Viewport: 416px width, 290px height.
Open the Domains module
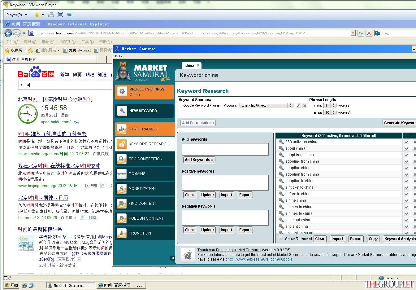click(144, 174)
